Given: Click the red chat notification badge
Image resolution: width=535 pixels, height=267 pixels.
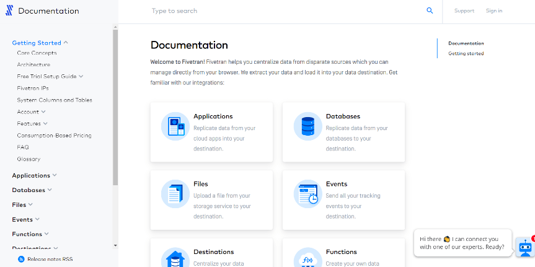Looking at the screenshot, I should (533, 239).
